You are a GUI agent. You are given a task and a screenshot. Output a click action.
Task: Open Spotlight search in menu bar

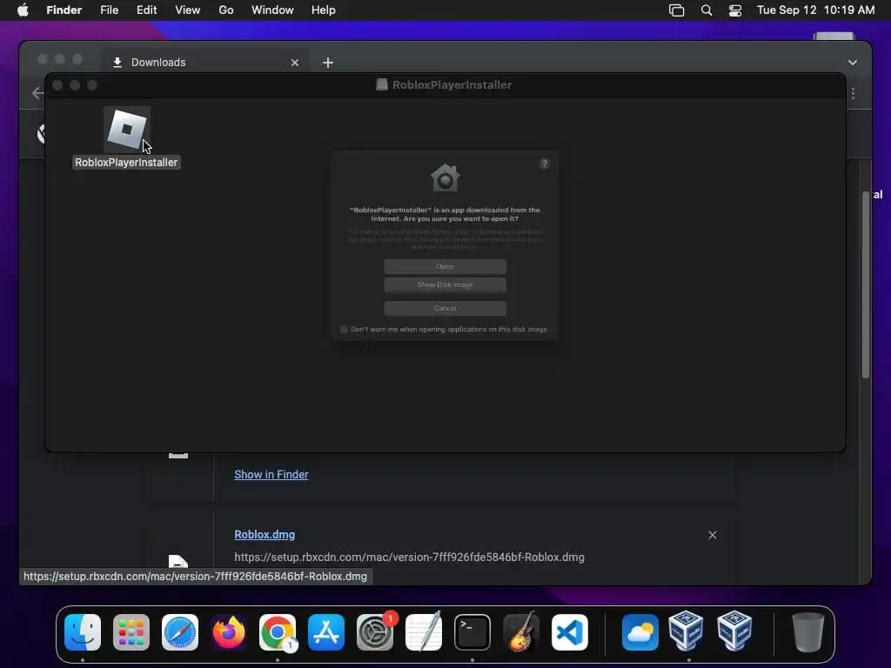(707, 10)
